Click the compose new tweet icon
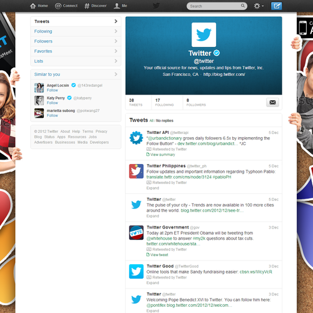Screen dimensions: 313x313 pos(276,6)
